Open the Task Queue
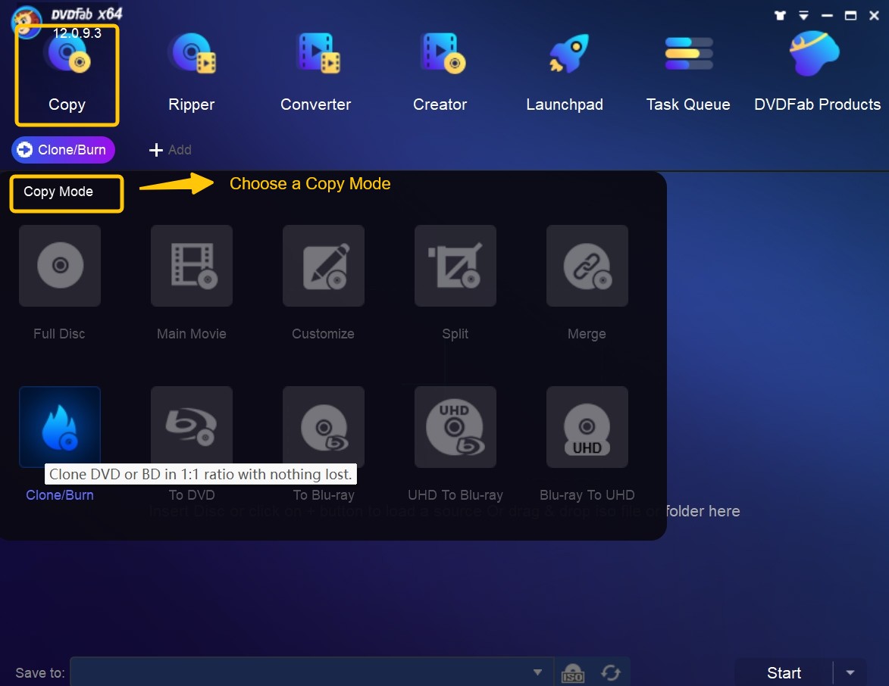889x686 pixels. pos(688,73)
